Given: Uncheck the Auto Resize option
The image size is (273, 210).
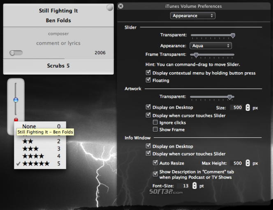Looking at the screenshot, I should click(155, 163).
